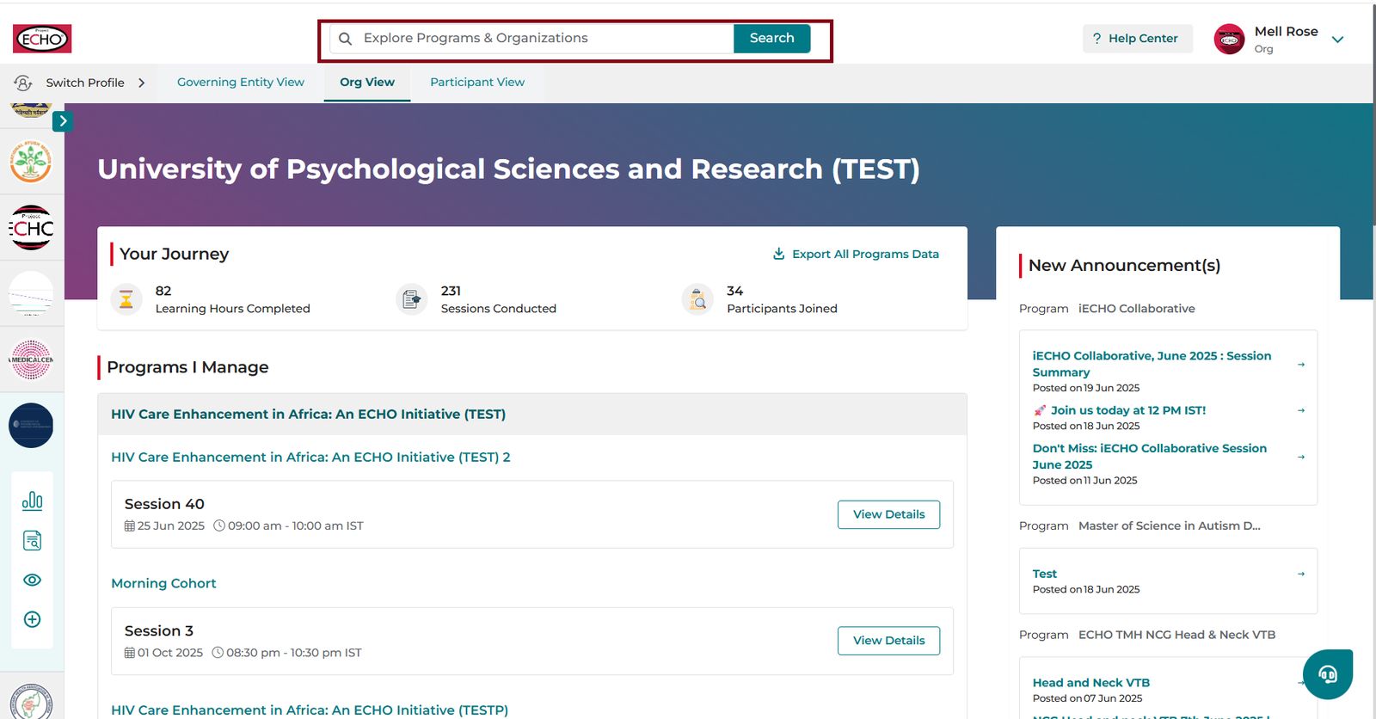This screenshot has height=719, width=1376.
Task: Click the "34" participants joined value
Action: pyautogui.click(x=734, y=291)
